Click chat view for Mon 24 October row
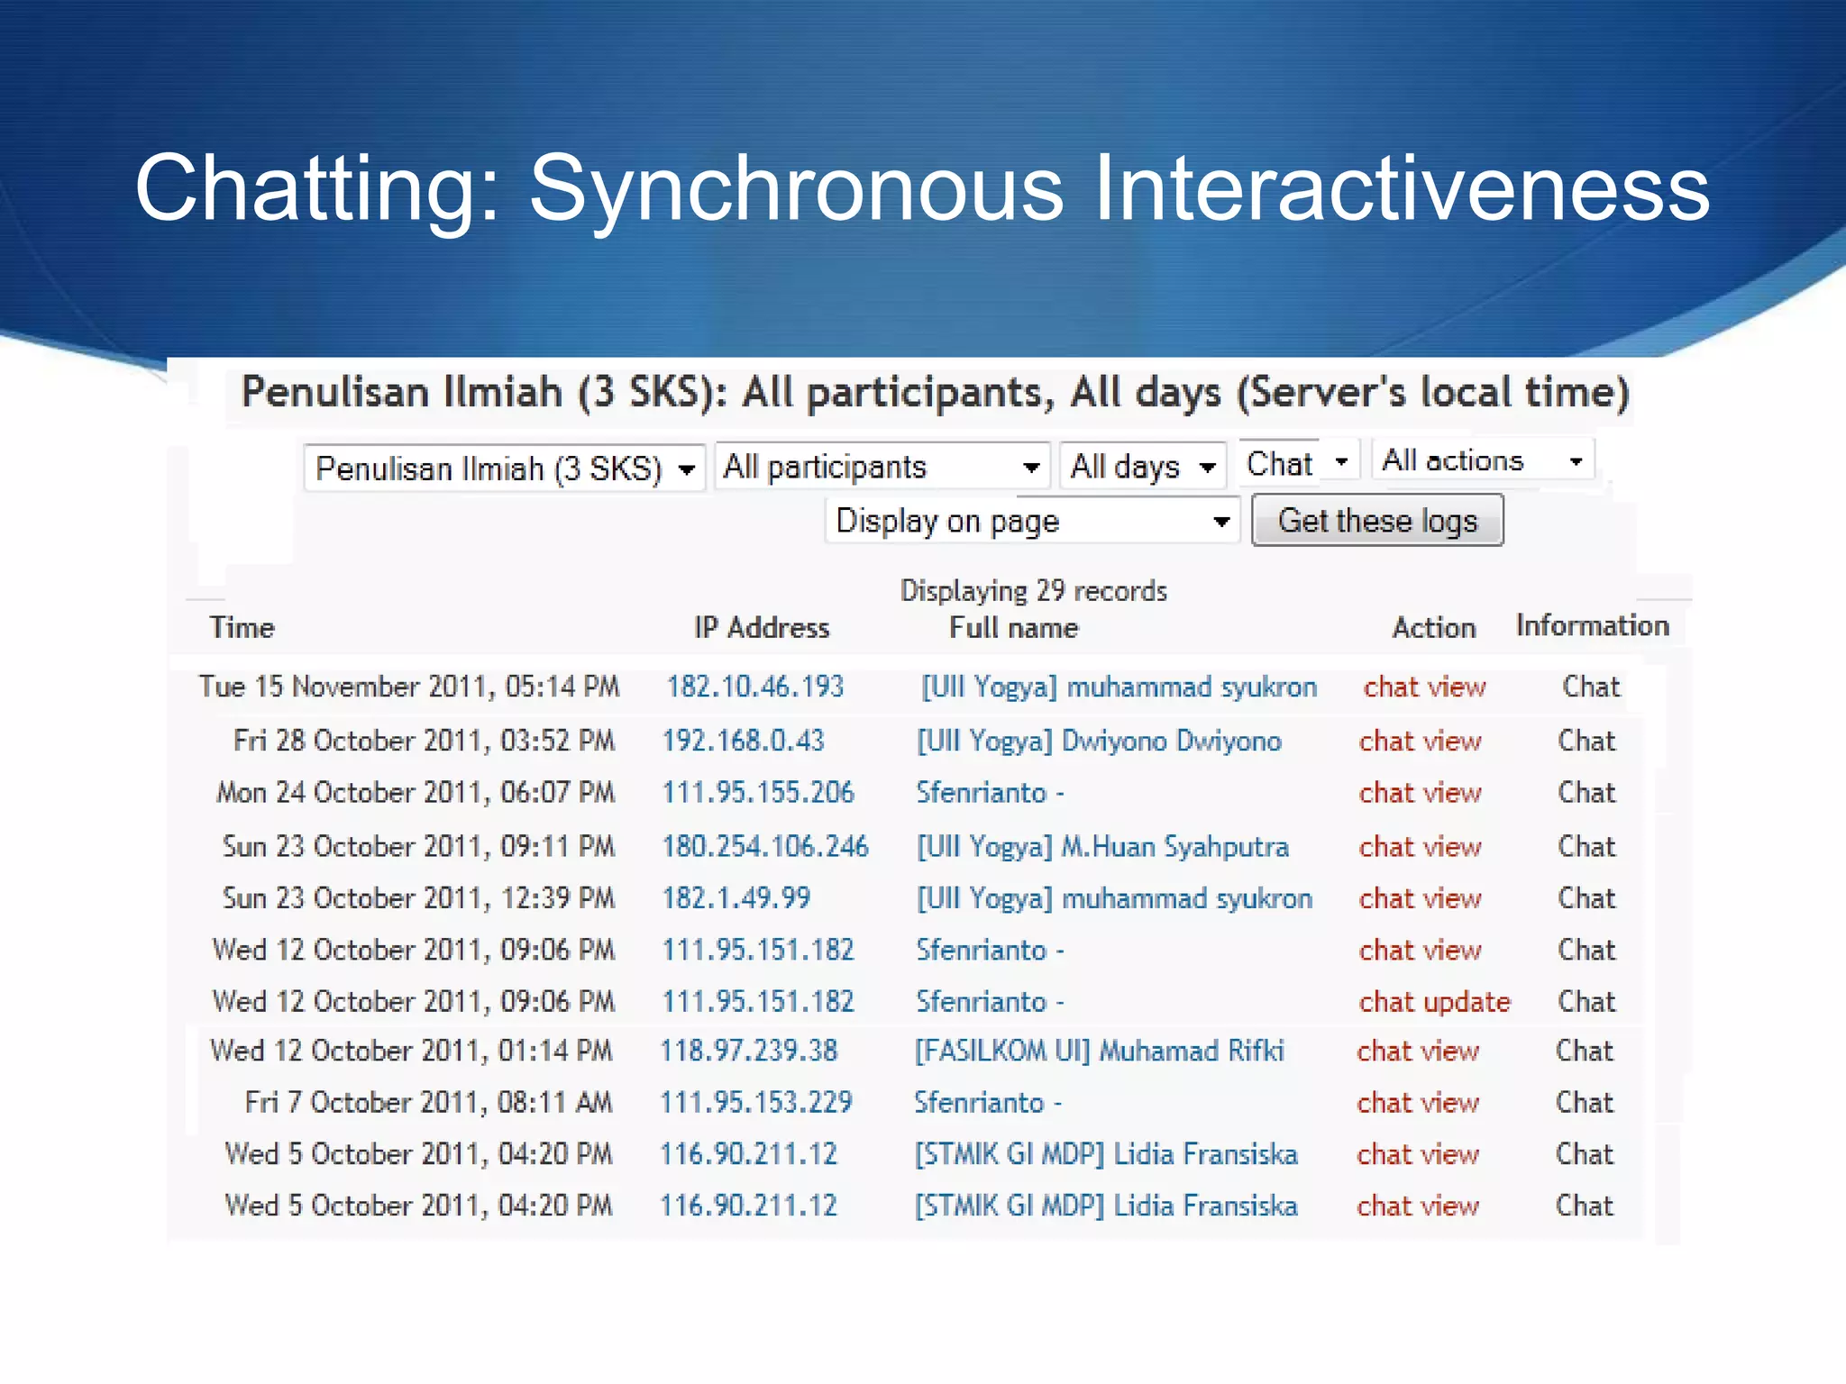Viewport: 1846px width, 1384px height. [x=1420, y=793]
